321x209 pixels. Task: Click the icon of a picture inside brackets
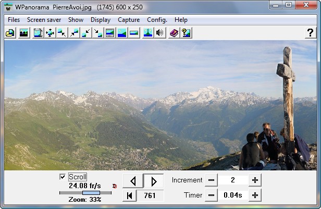tap(38, 33)
